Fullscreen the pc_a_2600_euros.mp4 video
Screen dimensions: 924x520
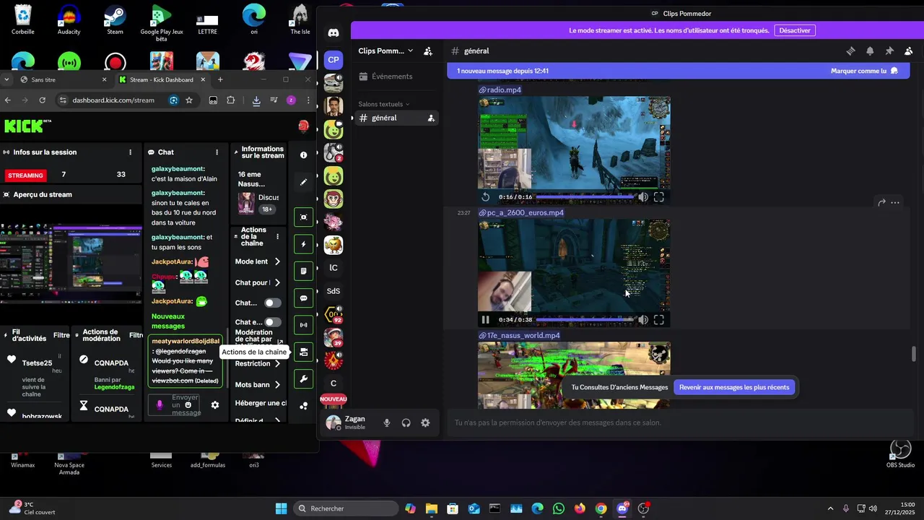[x=659, y=320]
